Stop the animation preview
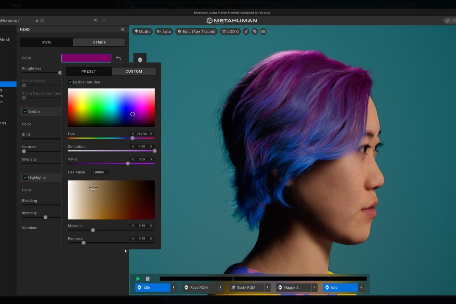The image size is (456, 304). pyautogui.click(x=148, y=279)
